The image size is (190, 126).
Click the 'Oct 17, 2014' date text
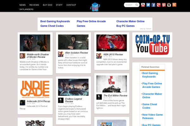pos(107,98)
